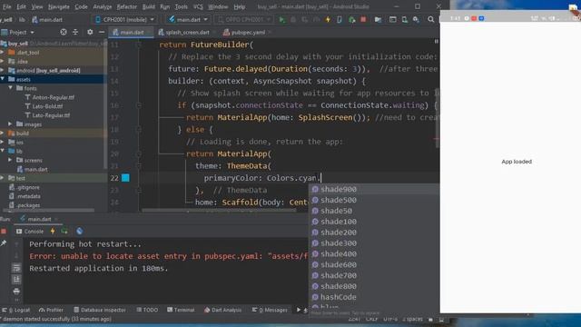
Task: Collapse the assets folder arrow
Action: [3, 79]
